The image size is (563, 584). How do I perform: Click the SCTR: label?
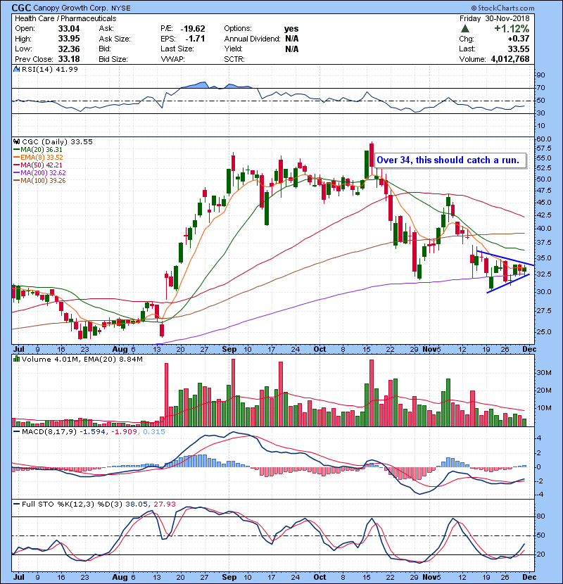pos(234,59)
